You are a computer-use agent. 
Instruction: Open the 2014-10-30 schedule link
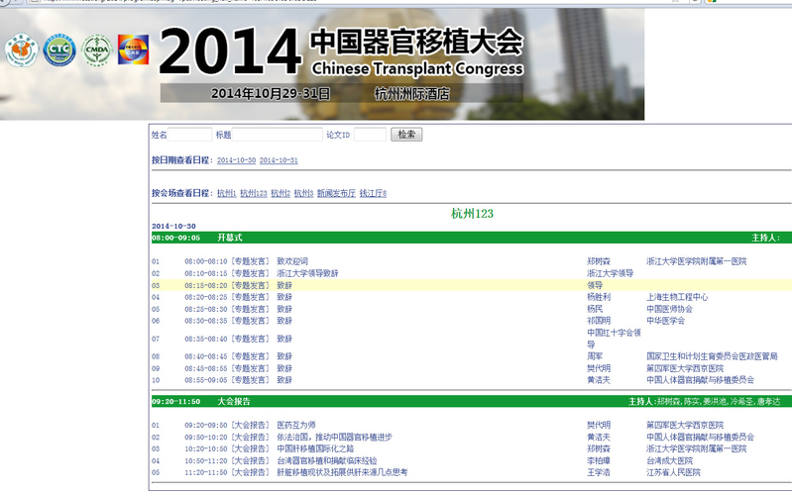click(236, 160)
